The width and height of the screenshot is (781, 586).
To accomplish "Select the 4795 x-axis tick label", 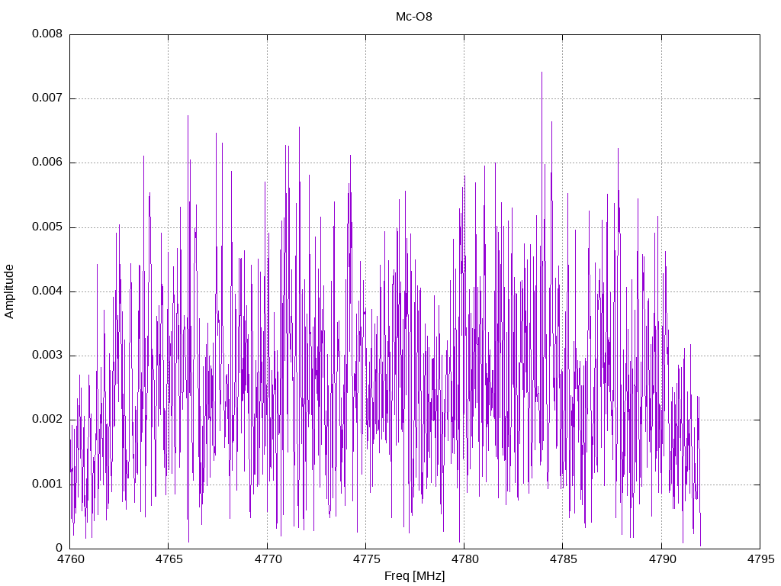I will coord(760,559).
